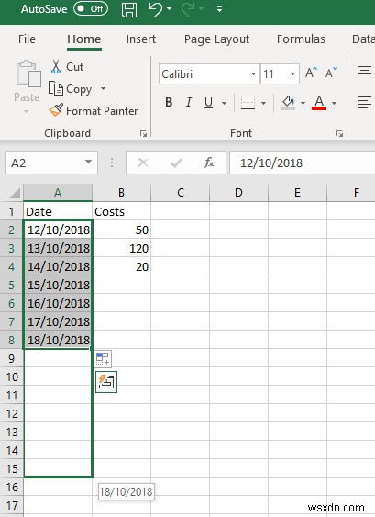Click the Select All corner triangle

pyautogui.click(x=15, y=193)
